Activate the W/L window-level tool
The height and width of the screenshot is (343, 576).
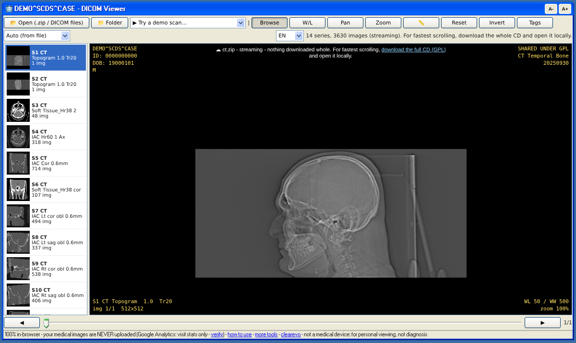pyautogui.click(x=308, y=23)
